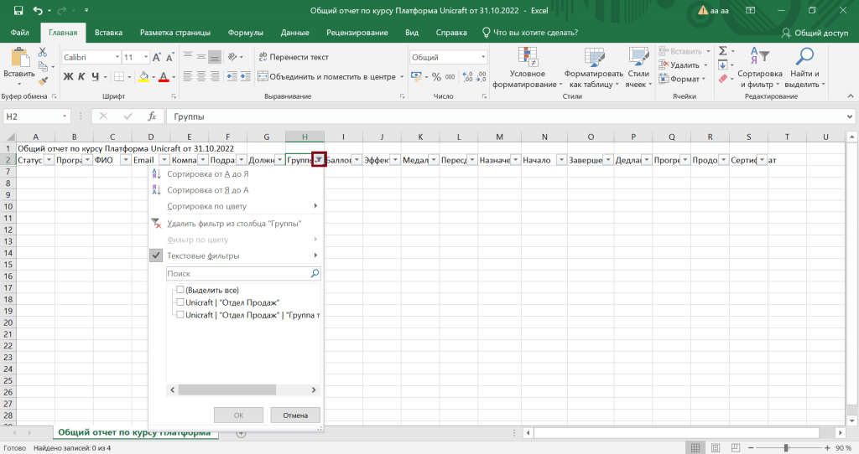Screen dimensions: 859x454
Task: Click Общий доступ share button
Action: tap(815, 33)
